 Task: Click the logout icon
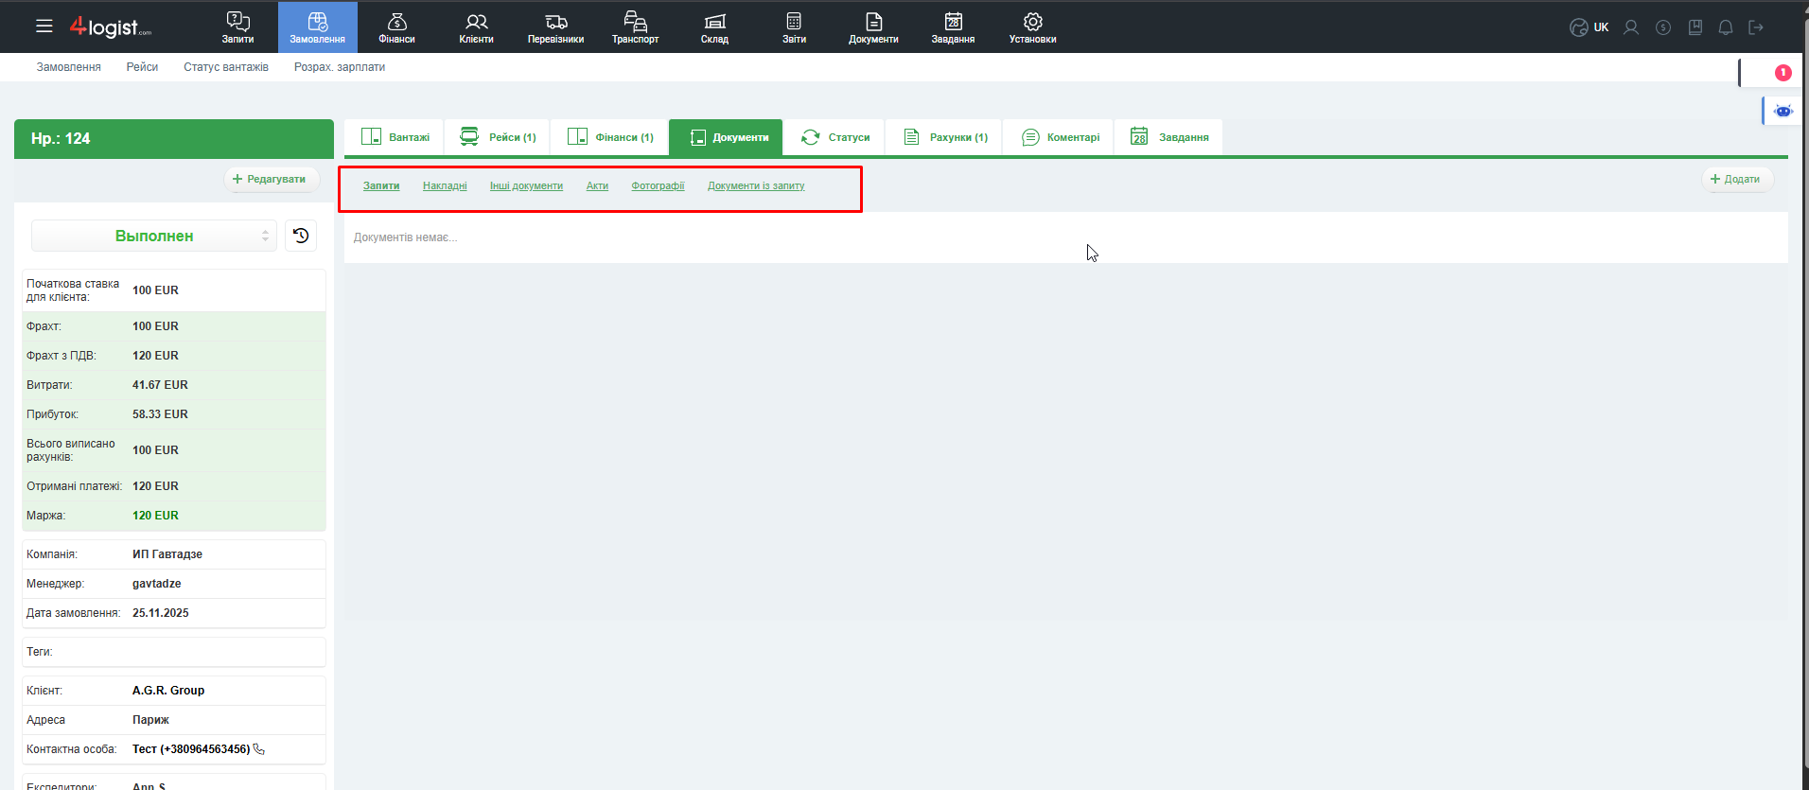tap(1756, 27)
